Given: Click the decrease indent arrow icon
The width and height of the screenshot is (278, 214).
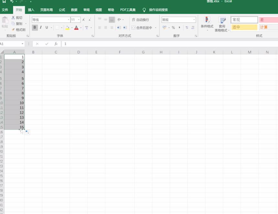Looking at the screenshot, I should tap(119, 27).
